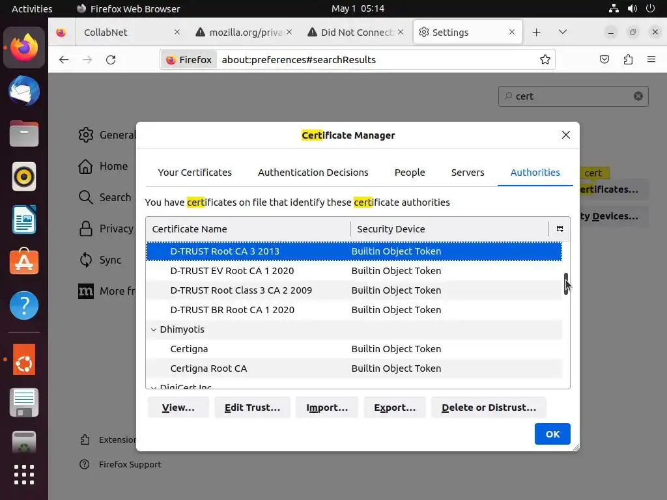Collapse the Dhimyotis group
This screenshot has height=500, width=667.
click(154, 329)
